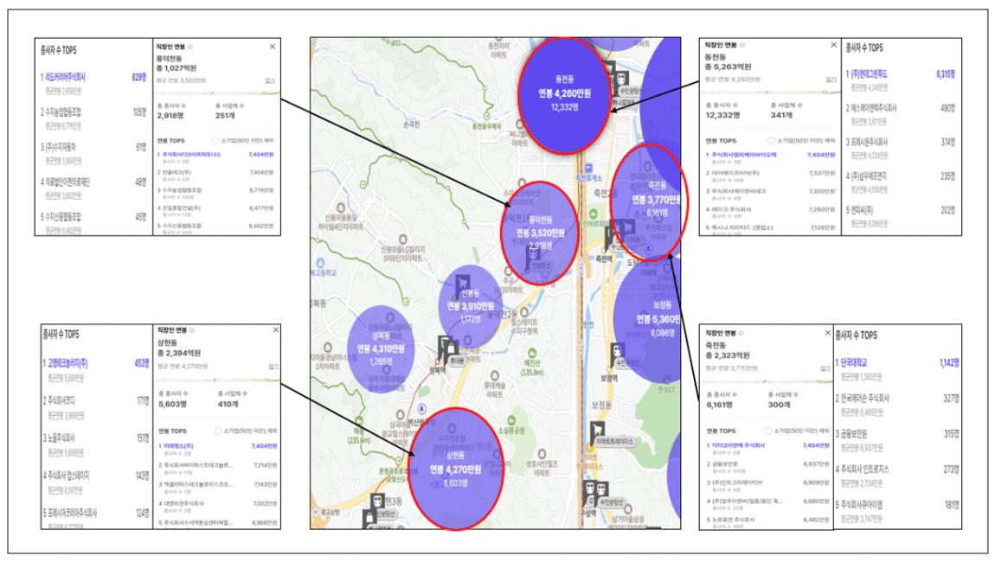Click the 성복역 station icon on map
This screenshot has width=995, height=562.
point(446,347)
